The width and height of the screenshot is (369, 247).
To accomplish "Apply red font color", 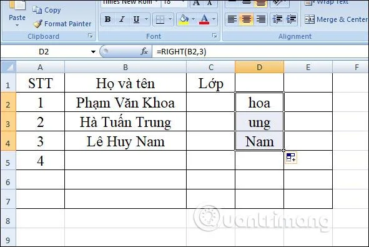I will pos(204,19).
